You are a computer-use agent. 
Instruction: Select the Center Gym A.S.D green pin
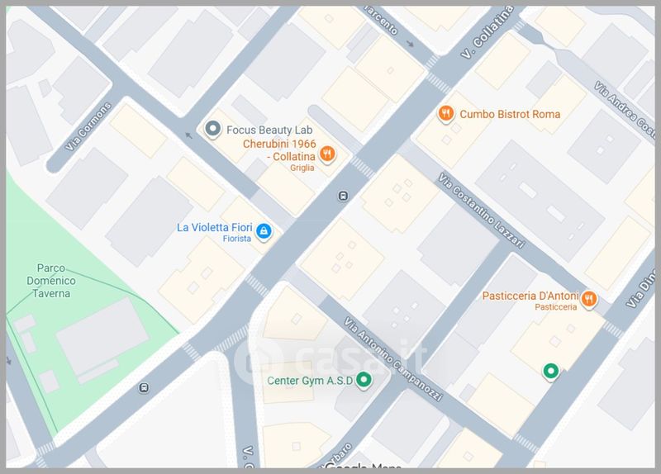point(364,380)
